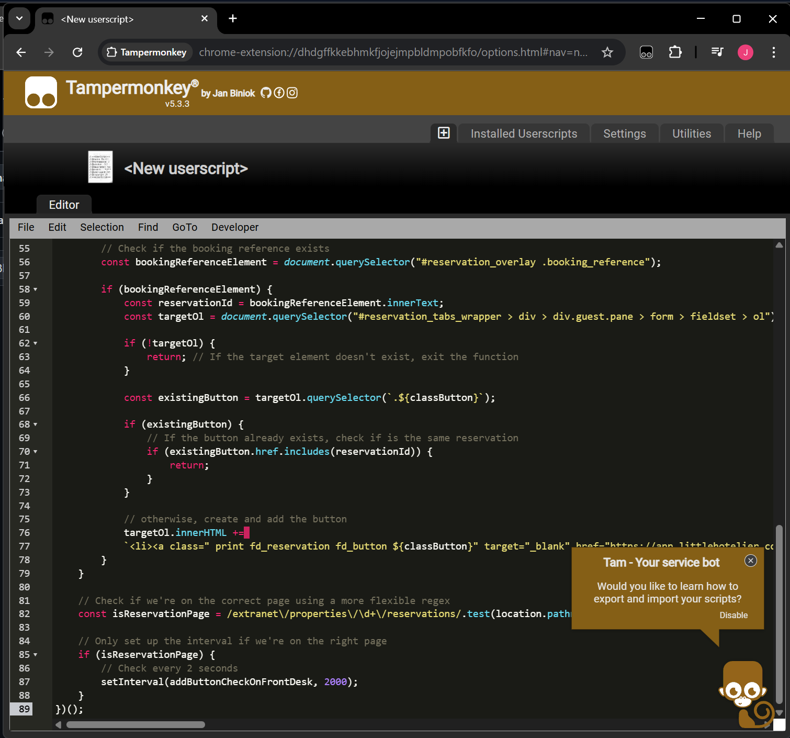Open the Instagram icon in Tampermonkey header
This screenshot has width=790, height=738.
click(x=292, y=93)
